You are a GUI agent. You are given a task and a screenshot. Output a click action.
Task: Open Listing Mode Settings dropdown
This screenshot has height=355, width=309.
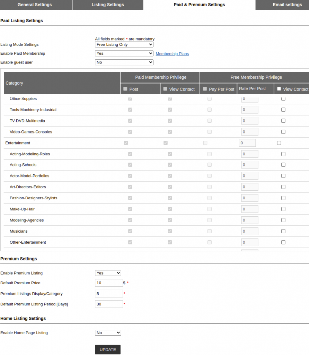124,45
